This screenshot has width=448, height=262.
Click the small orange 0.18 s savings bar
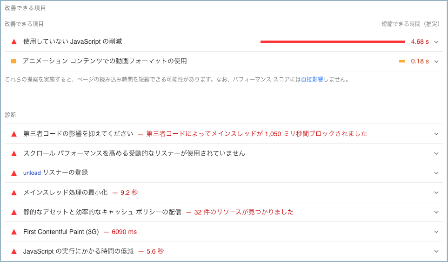coord(402,61)
